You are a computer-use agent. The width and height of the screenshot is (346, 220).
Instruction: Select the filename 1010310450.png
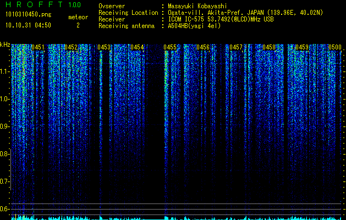coord(29,14)
